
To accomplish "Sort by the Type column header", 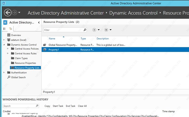I will (x=83, y=39).
